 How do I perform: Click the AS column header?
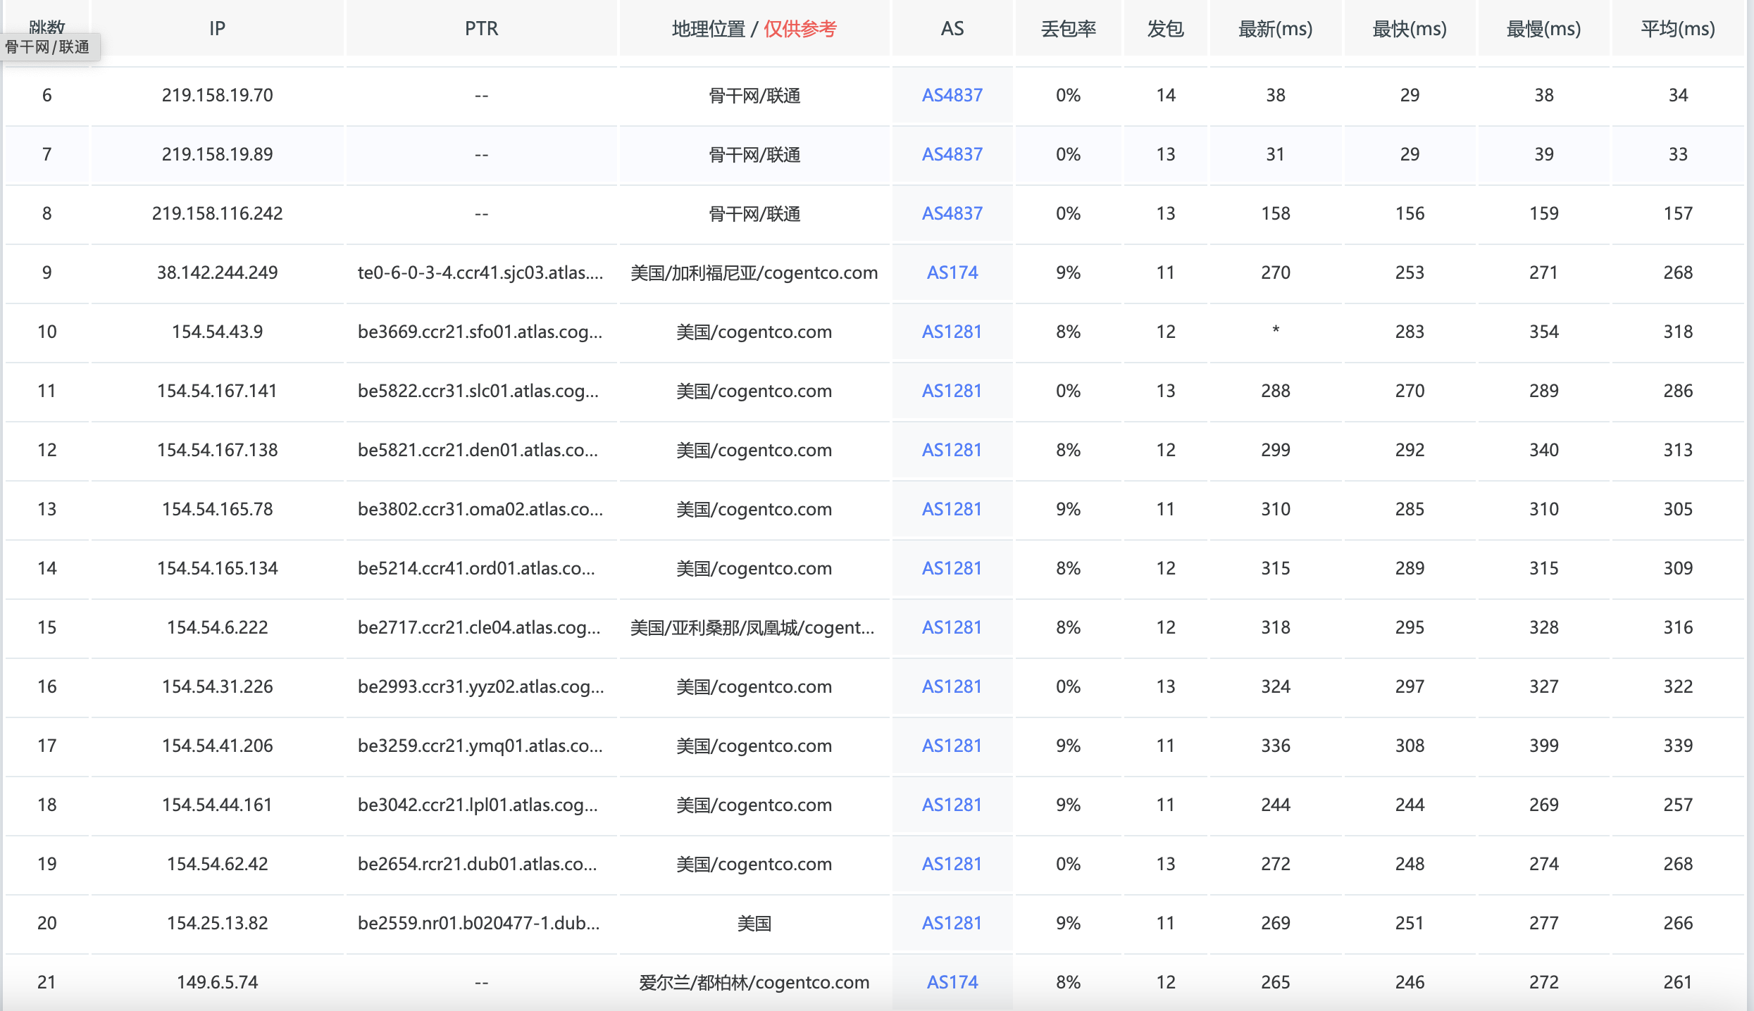tap(952, 29)
